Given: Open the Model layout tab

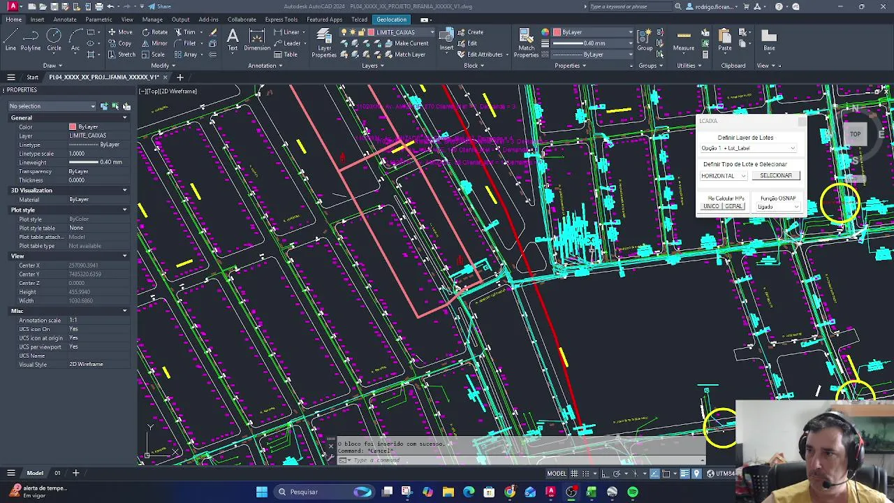Looking at the screenshot, I should click(35, 473).
